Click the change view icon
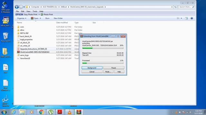The height and width of the screenshot is (115, 206). pos(178,18)
